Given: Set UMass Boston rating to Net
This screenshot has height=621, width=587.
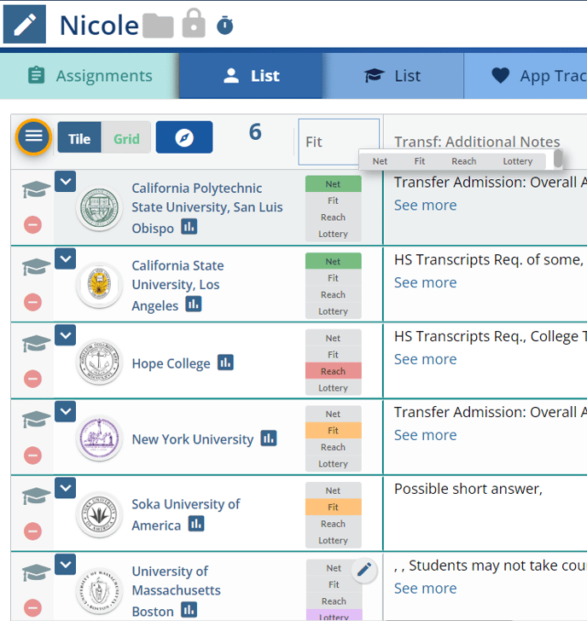Looking at the screenshot, I should 334,568.
